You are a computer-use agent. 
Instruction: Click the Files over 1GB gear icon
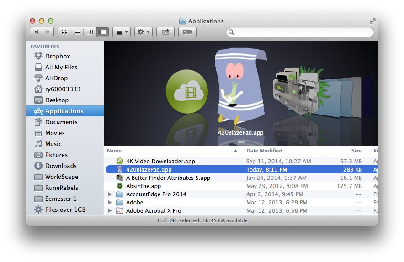click(38, 210)
